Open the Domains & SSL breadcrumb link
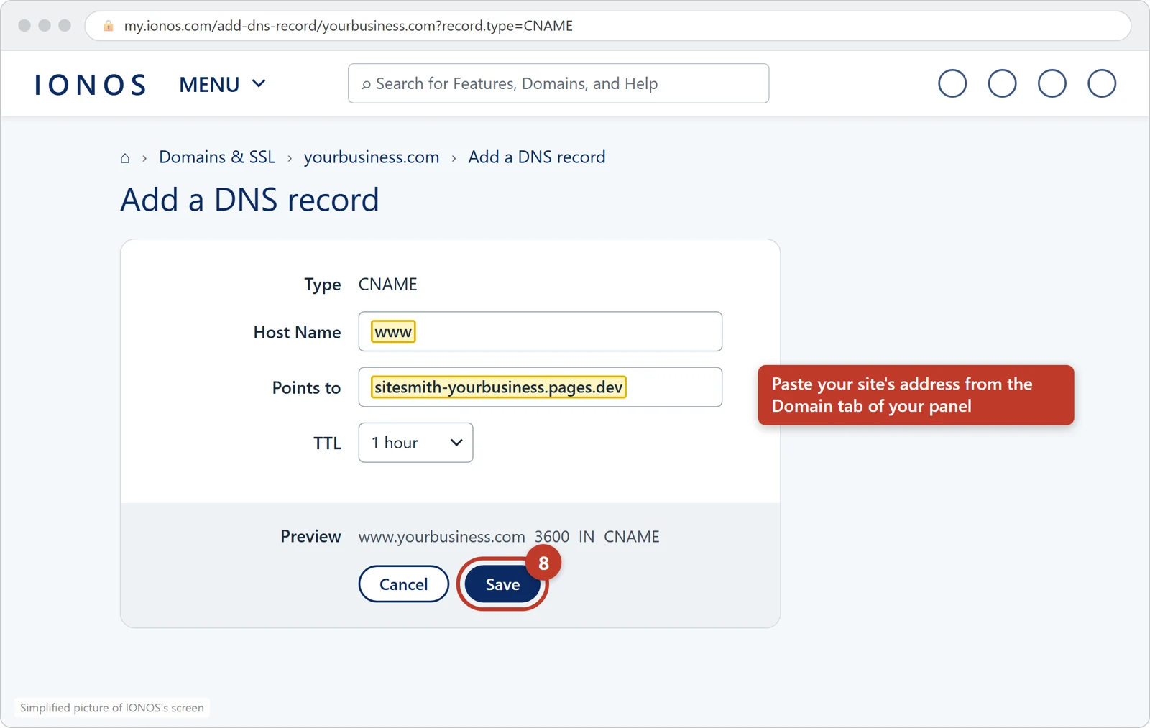This screenshot has height=728, width=1150. click(217, 157)
